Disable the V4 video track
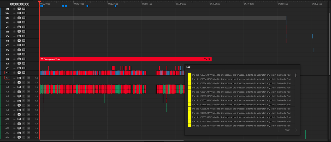This screenshot has height=142, width=331. click(x=24, y=59)
